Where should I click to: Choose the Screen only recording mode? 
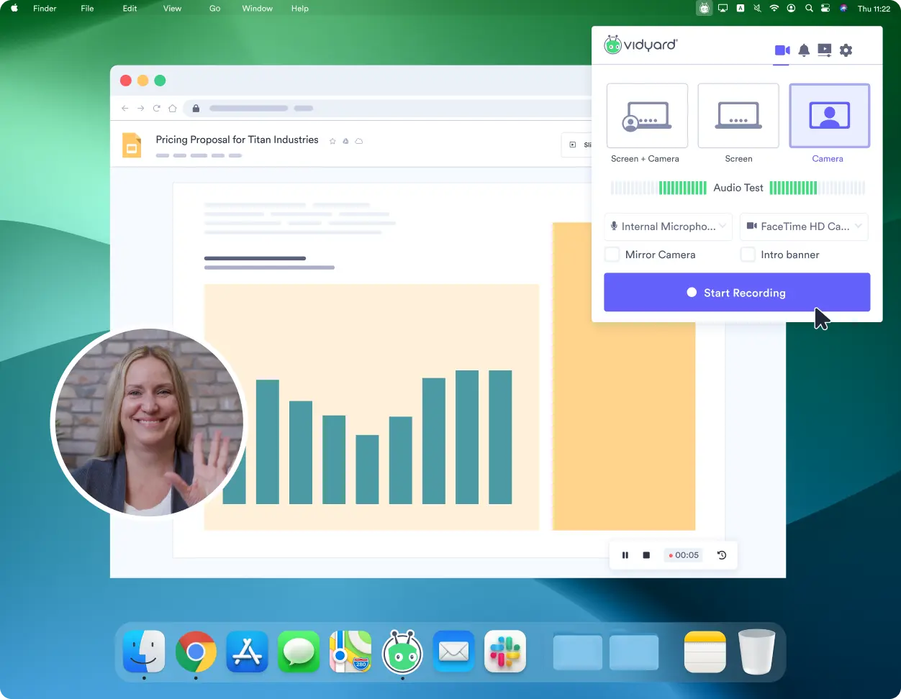738,116
